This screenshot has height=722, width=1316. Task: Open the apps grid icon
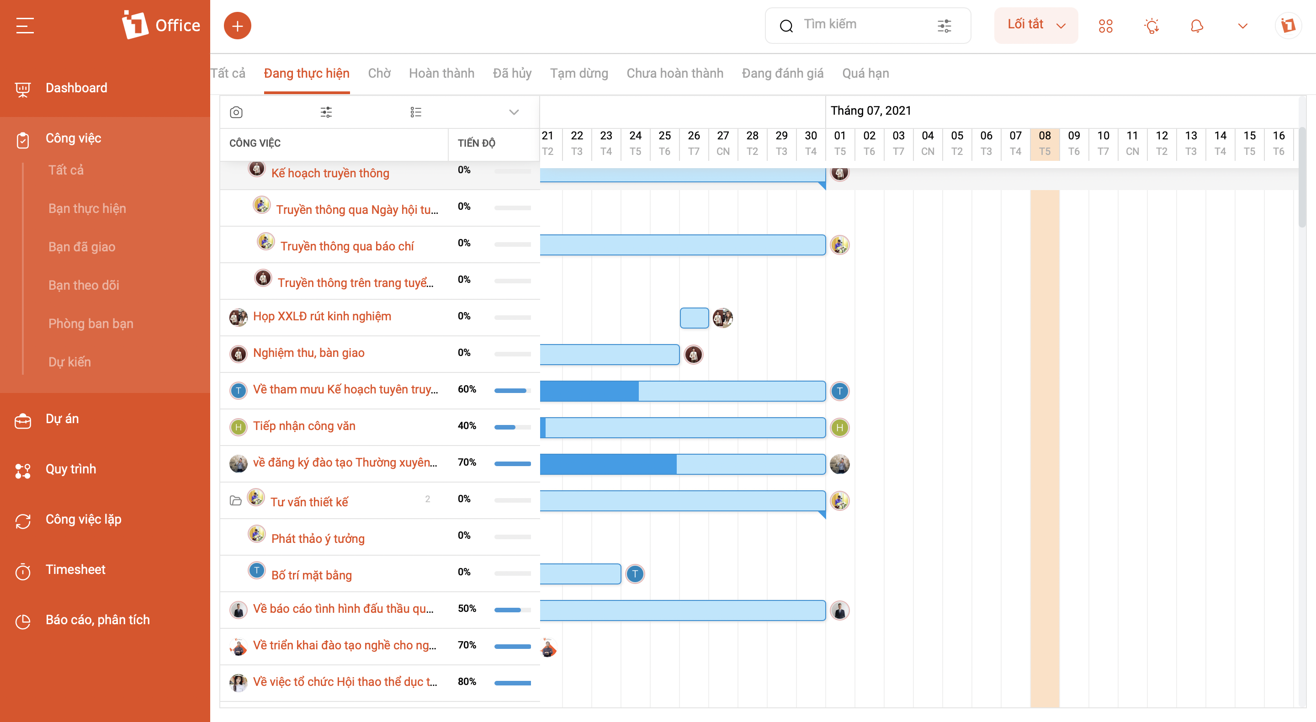(1105, 26)
